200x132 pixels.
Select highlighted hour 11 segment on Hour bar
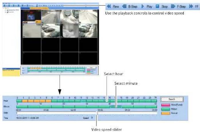coord(83,101)
